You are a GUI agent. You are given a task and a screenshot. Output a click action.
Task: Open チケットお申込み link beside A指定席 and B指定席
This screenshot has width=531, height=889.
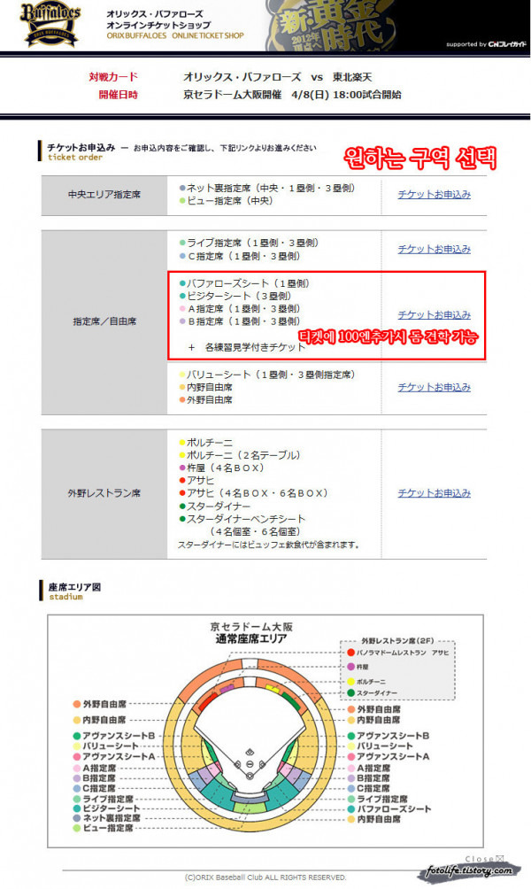coord(435,314)
